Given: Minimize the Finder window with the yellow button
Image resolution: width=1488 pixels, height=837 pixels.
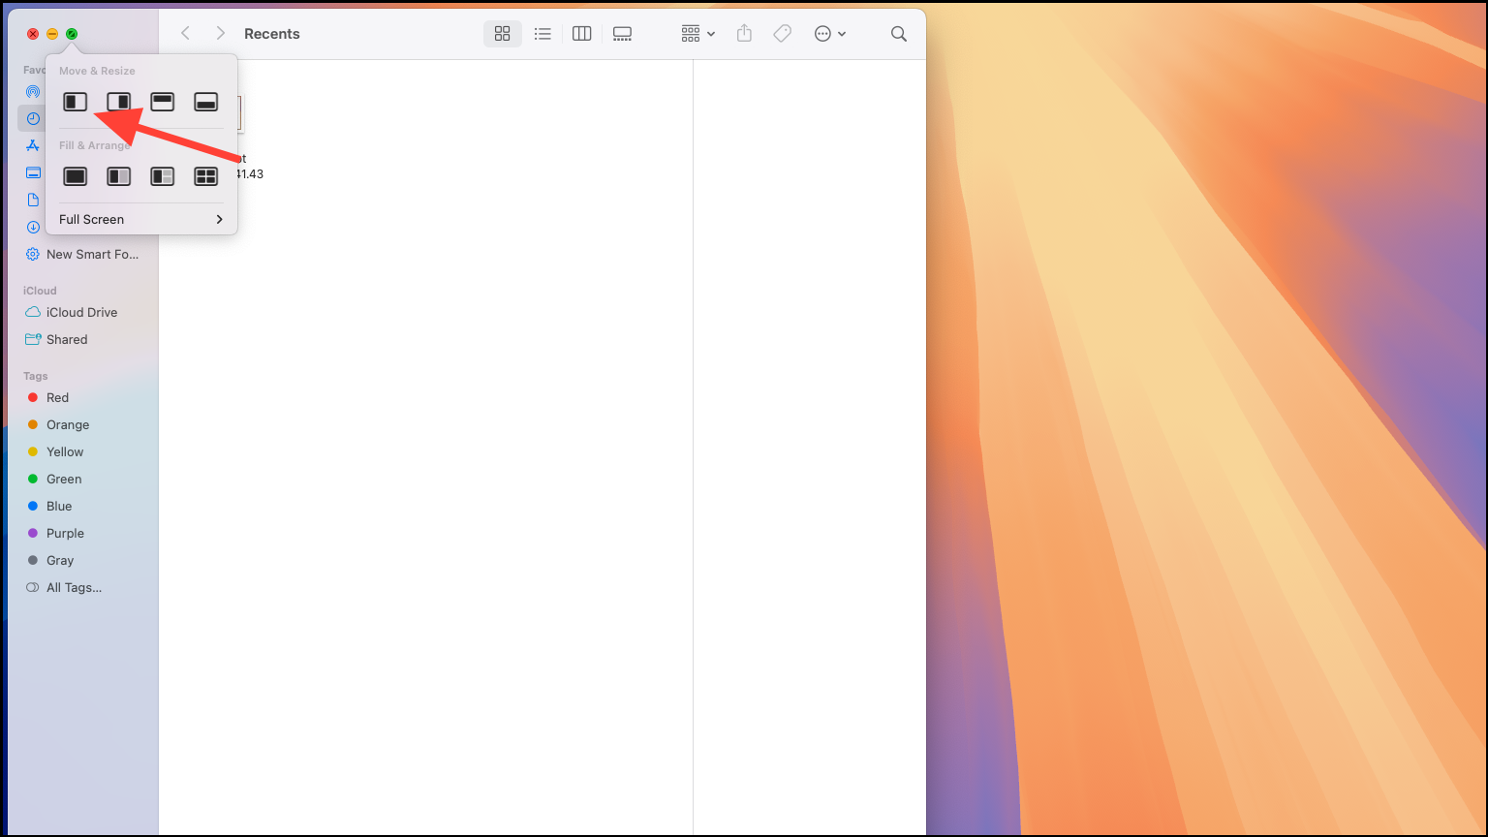Looking at the screenshot, I should pyautogui.click(x=52, y=34).
